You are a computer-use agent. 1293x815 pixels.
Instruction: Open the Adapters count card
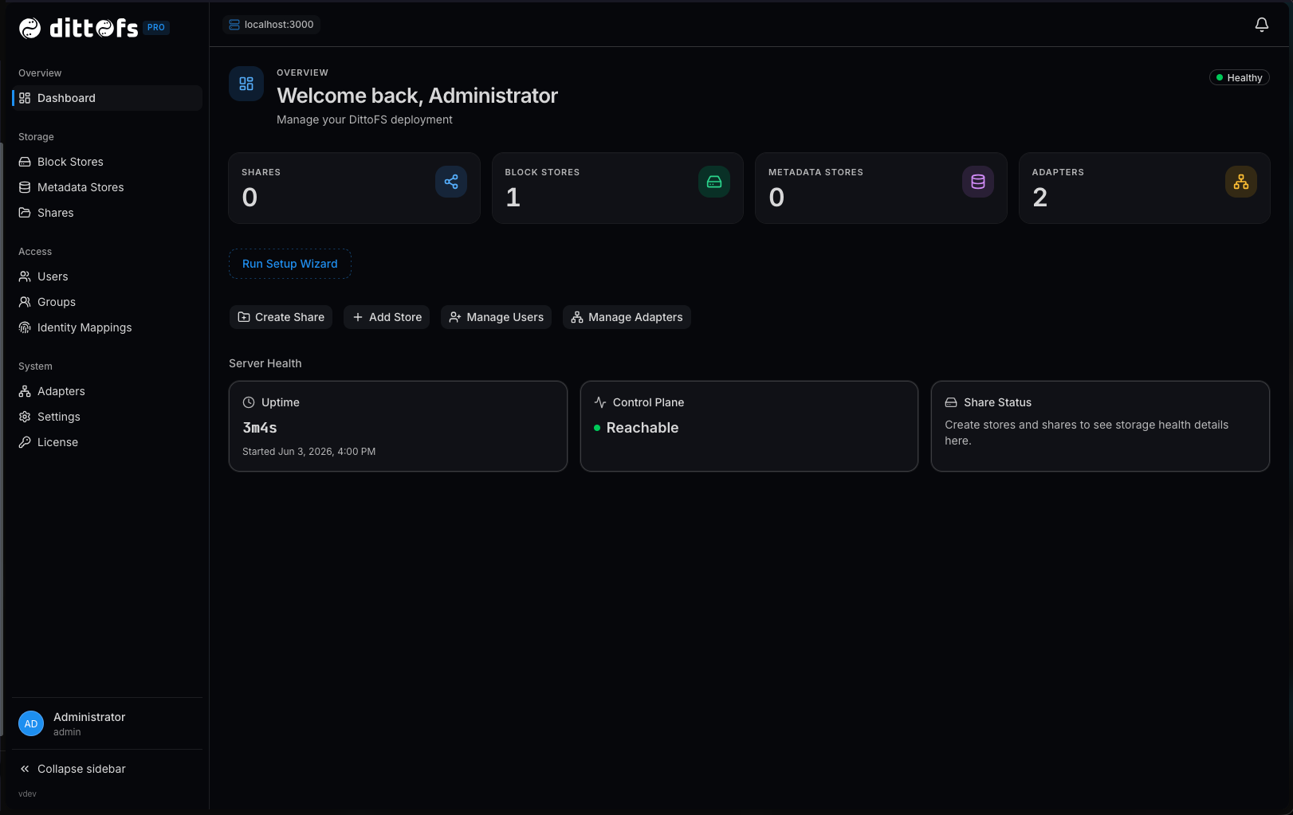(x=1145, y=188)
